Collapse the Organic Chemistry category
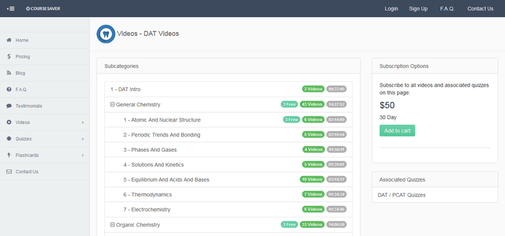Image resolution: width=505 pixels, height=236 pixels. (x=112, y=225)
